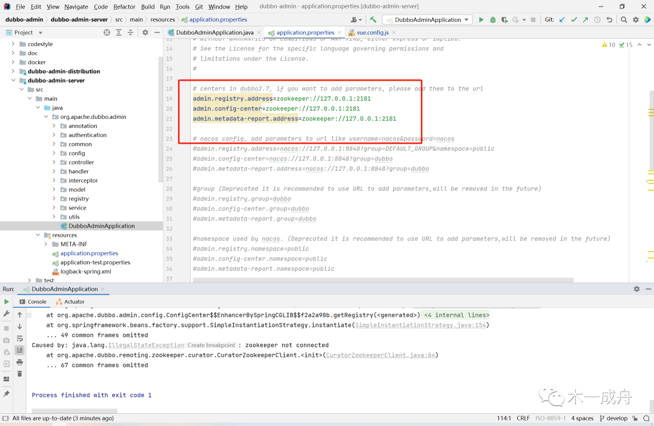This screenshot has height=426, width=654.
Task: Clear console with the trash icon
Action: click(x=19, y=374)
